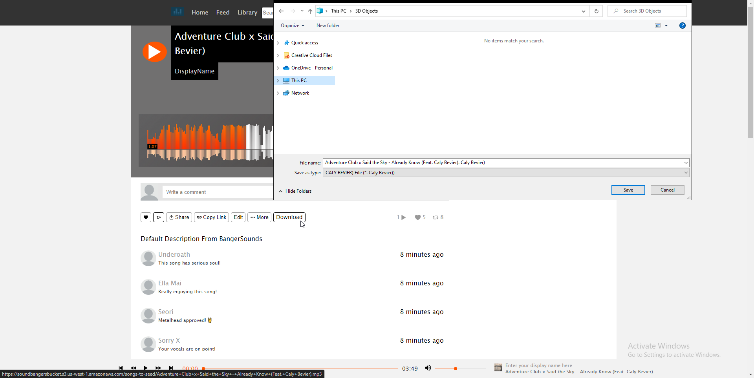Open the Organize menu
The height and width of the screenshot is (378, 754).
(x=293, y=26)
